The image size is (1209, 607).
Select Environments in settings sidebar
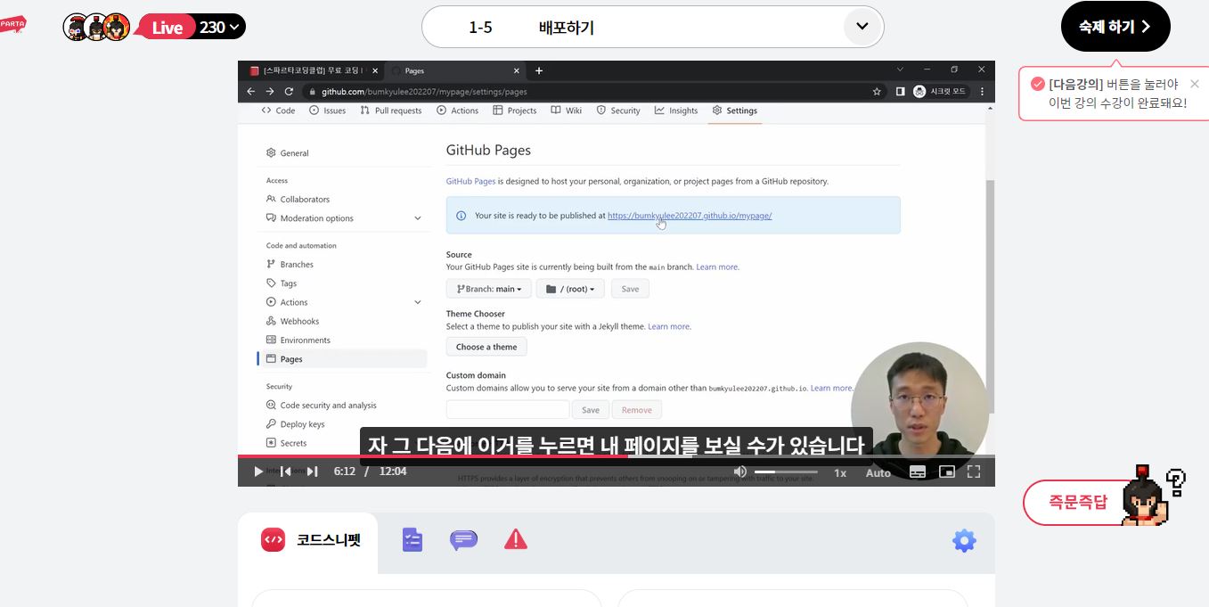tap(298, 340)
